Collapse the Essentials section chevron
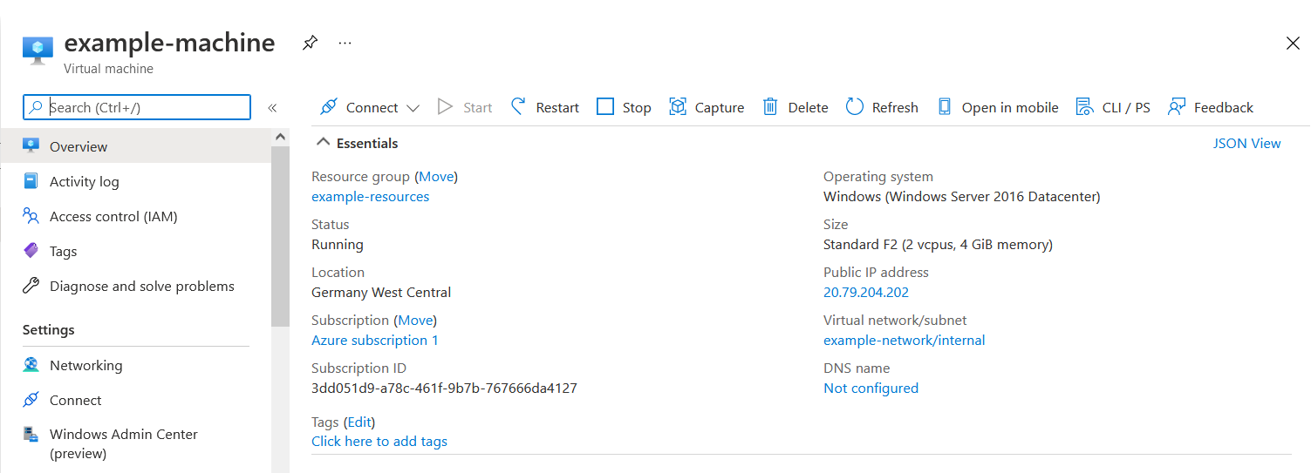 [x=324, y=143]
